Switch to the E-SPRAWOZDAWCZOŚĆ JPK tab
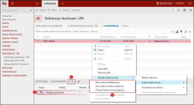Screen dimensions: 194x105 pos(83,26)
